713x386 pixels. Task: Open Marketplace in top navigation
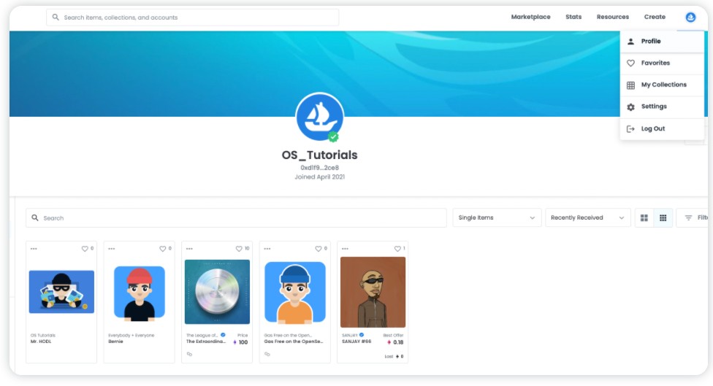[530, 17]
